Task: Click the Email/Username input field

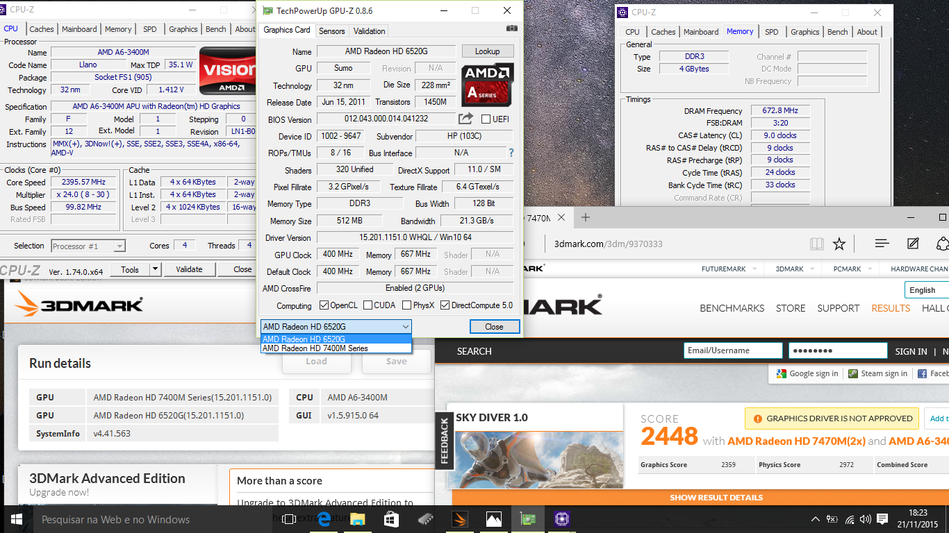Action: click(x=733, y=350)
